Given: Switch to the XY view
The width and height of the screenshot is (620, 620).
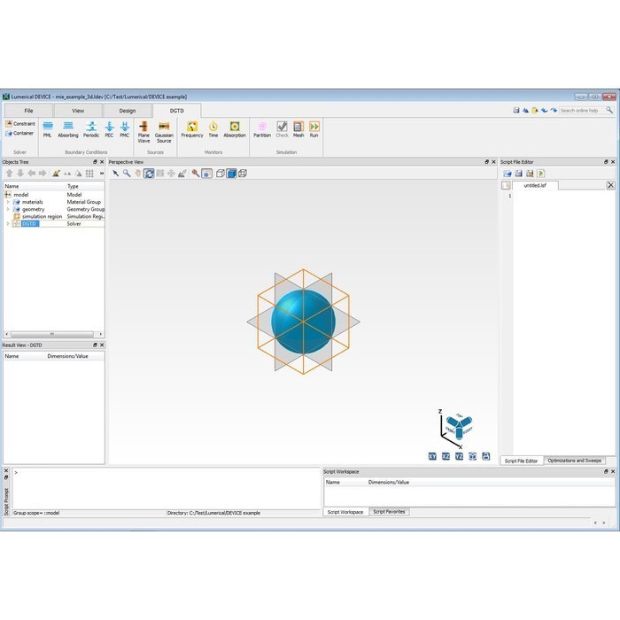Looking at the screenshot, I should pyautogui.click(x=432, y=456).
